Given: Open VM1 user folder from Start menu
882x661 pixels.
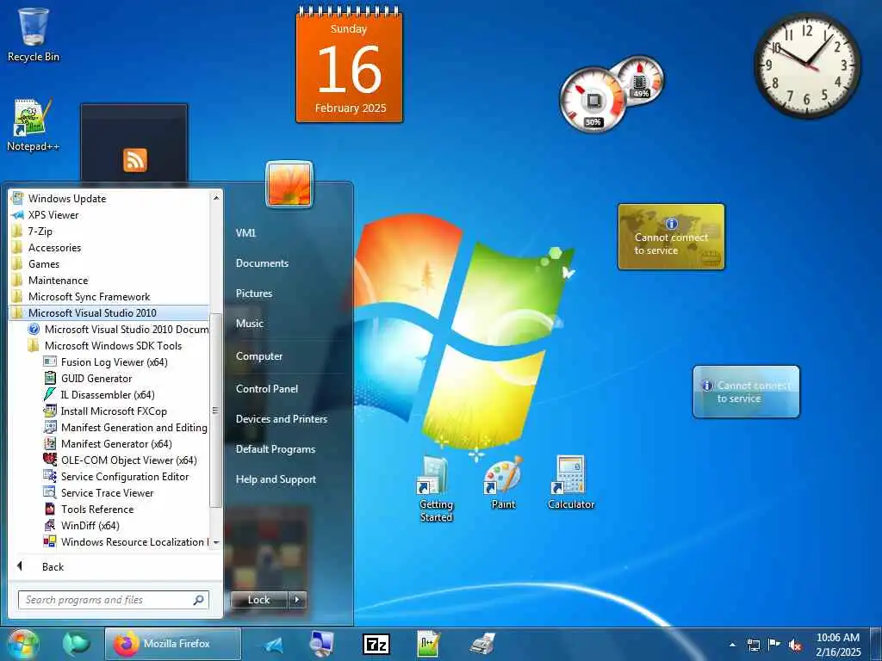Looking at the screenshot, I should click(x=245, y=232).
